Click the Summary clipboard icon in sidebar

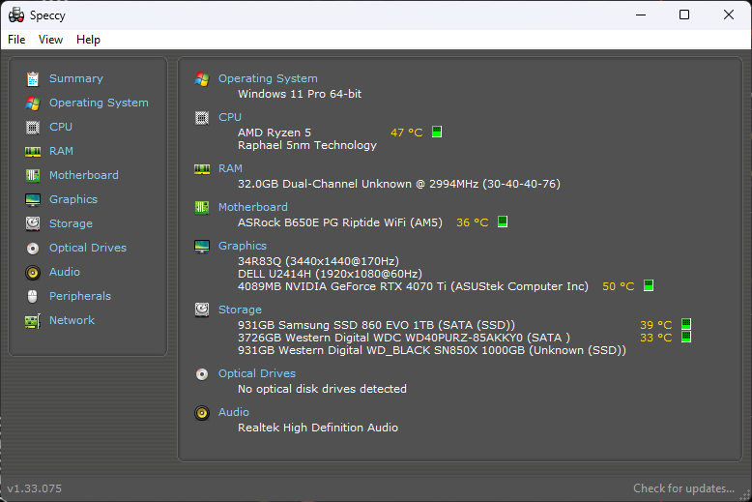tap(33, 78)
